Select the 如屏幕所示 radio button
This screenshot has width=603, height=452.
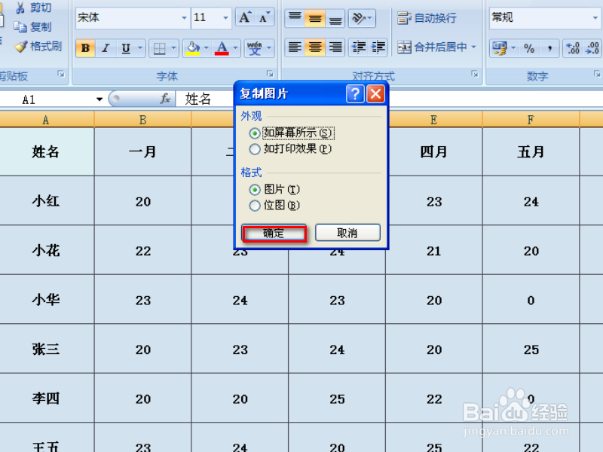tap(255, 135)
